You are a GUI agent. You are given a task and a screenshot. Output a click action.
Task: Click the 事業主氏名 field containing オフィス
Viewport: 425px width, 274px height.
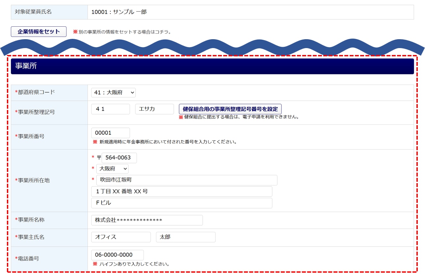click(121, 237)
